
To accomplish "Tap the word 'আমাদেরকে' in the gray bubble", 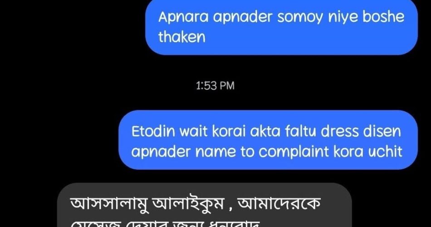I will [x=279, y=204].
